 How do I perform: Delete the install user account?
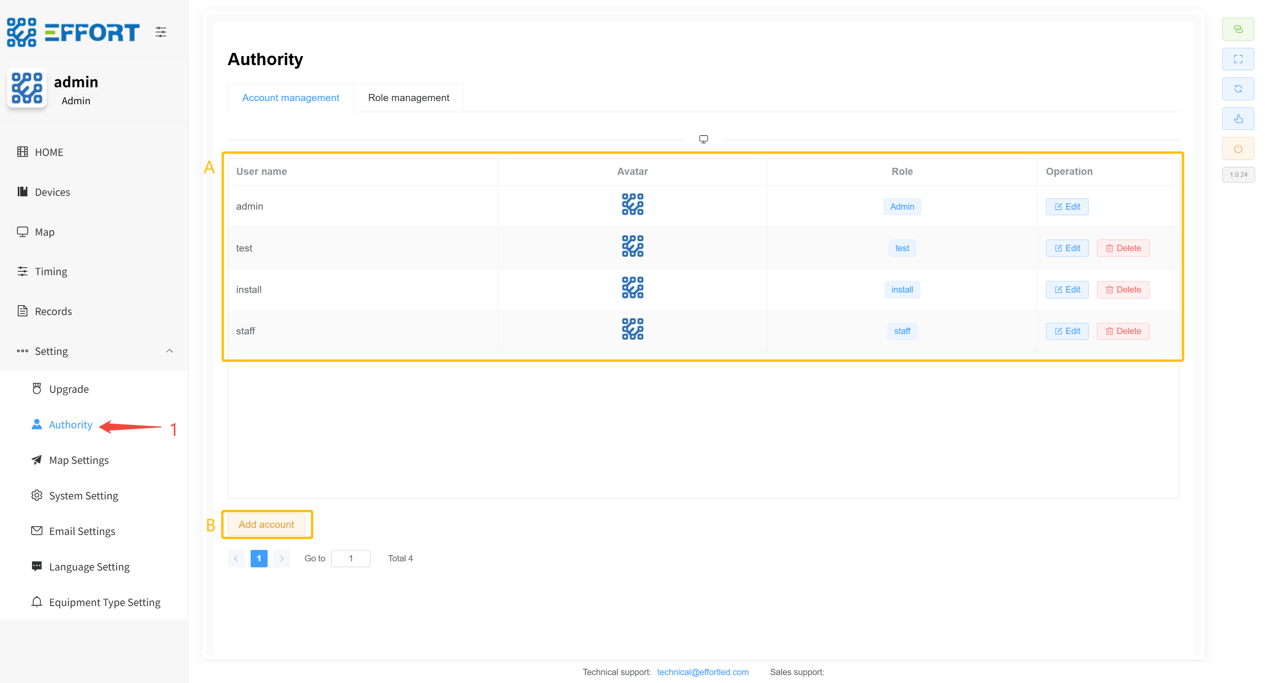[x=1123, y=290]
